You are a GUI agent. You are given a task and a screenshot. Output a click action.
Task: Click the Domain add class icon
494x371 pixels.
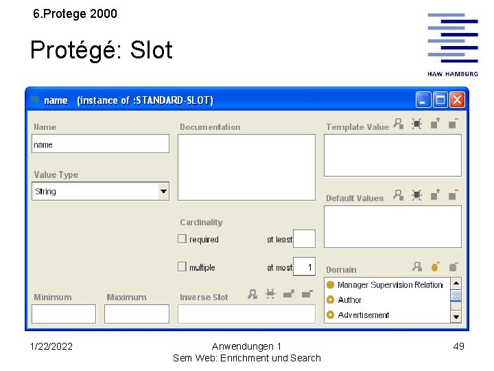436,267
